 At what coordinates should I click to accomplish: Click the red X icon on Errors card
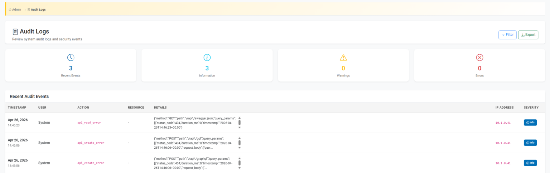point(479,57)
